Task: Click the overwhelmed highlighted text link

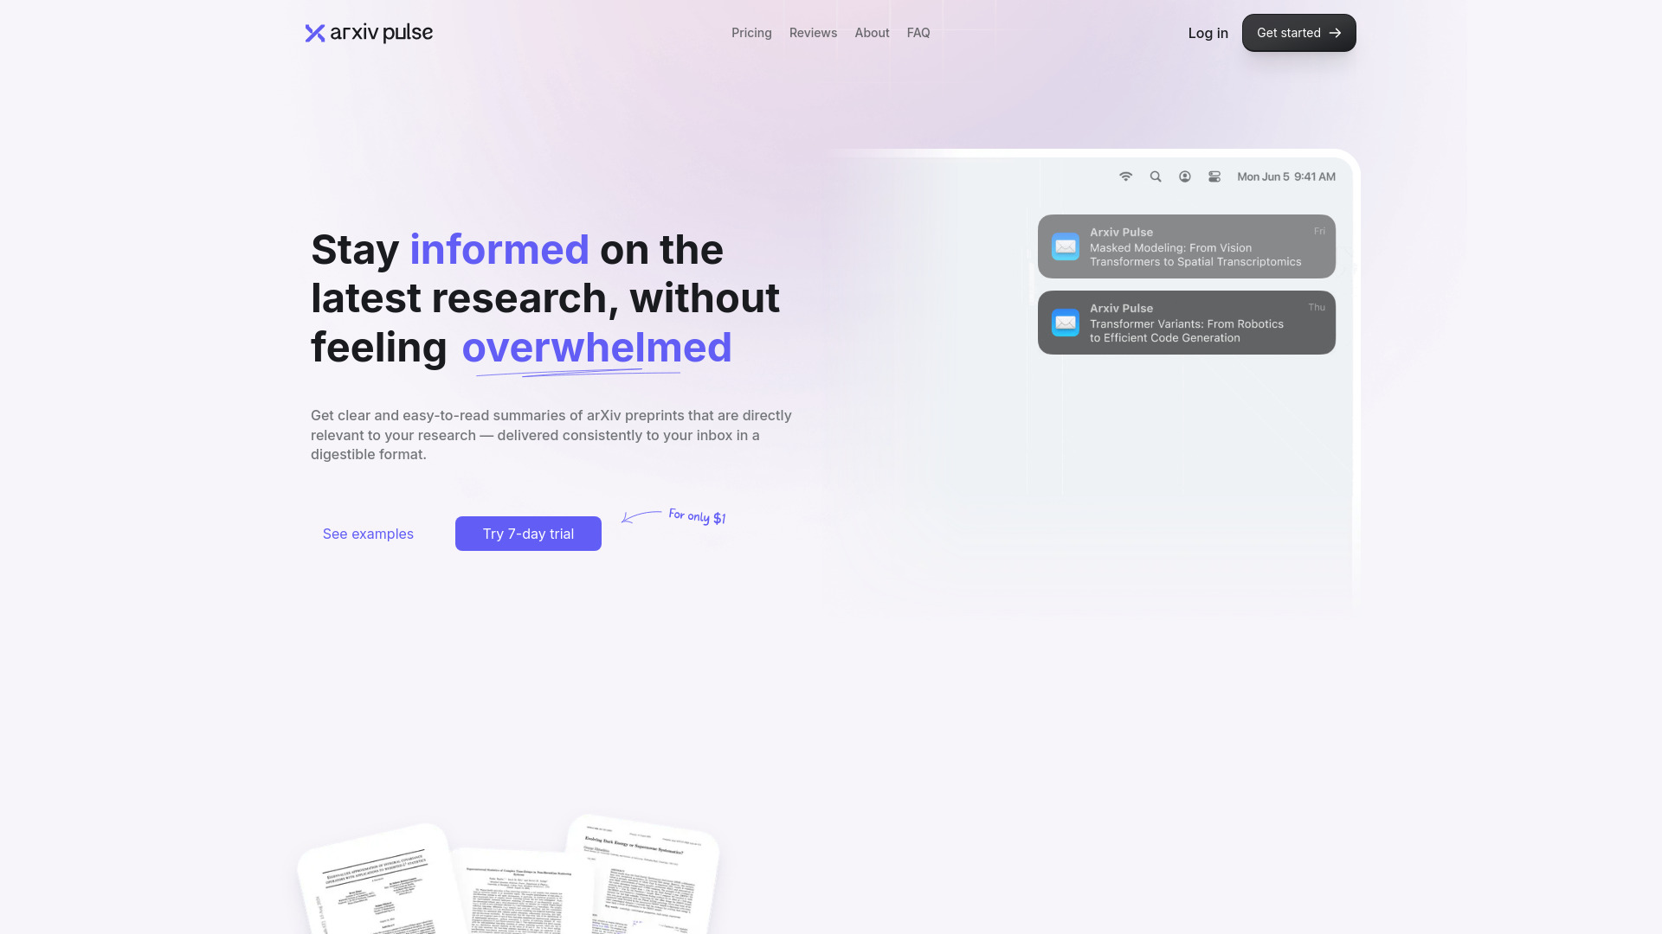Action: (x=597, y=347)
